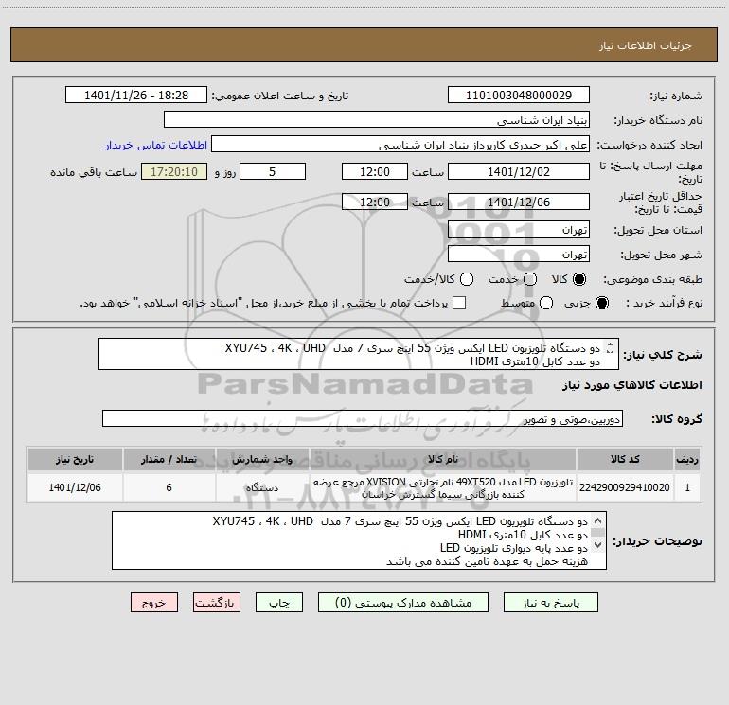Click the شرح کلی نیاز text area
Image resolution: width=729 pixels, height=705 pixels.
pos(359,354)
